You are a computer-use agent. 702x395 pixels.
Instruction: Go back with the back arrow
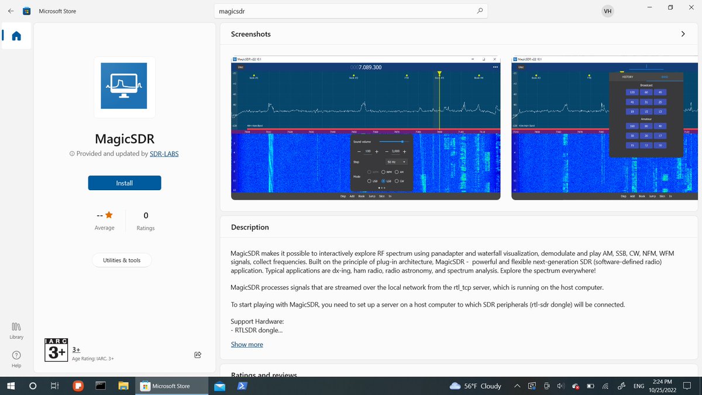coord(11,11)
